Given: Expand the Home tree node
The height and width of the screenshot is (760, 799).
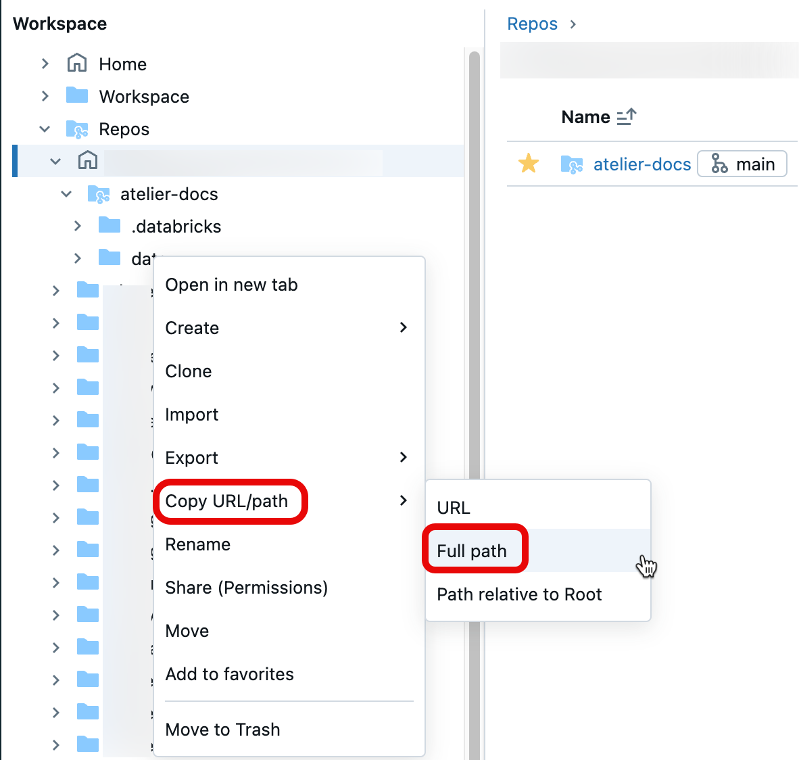Looking at the screenshot, I should (x=45, y=64).
